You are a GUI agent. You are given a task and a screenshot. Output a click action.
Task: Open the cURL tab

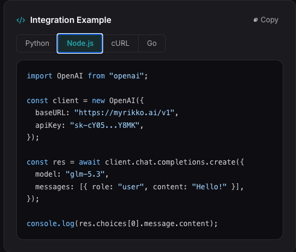coord(120,43)
